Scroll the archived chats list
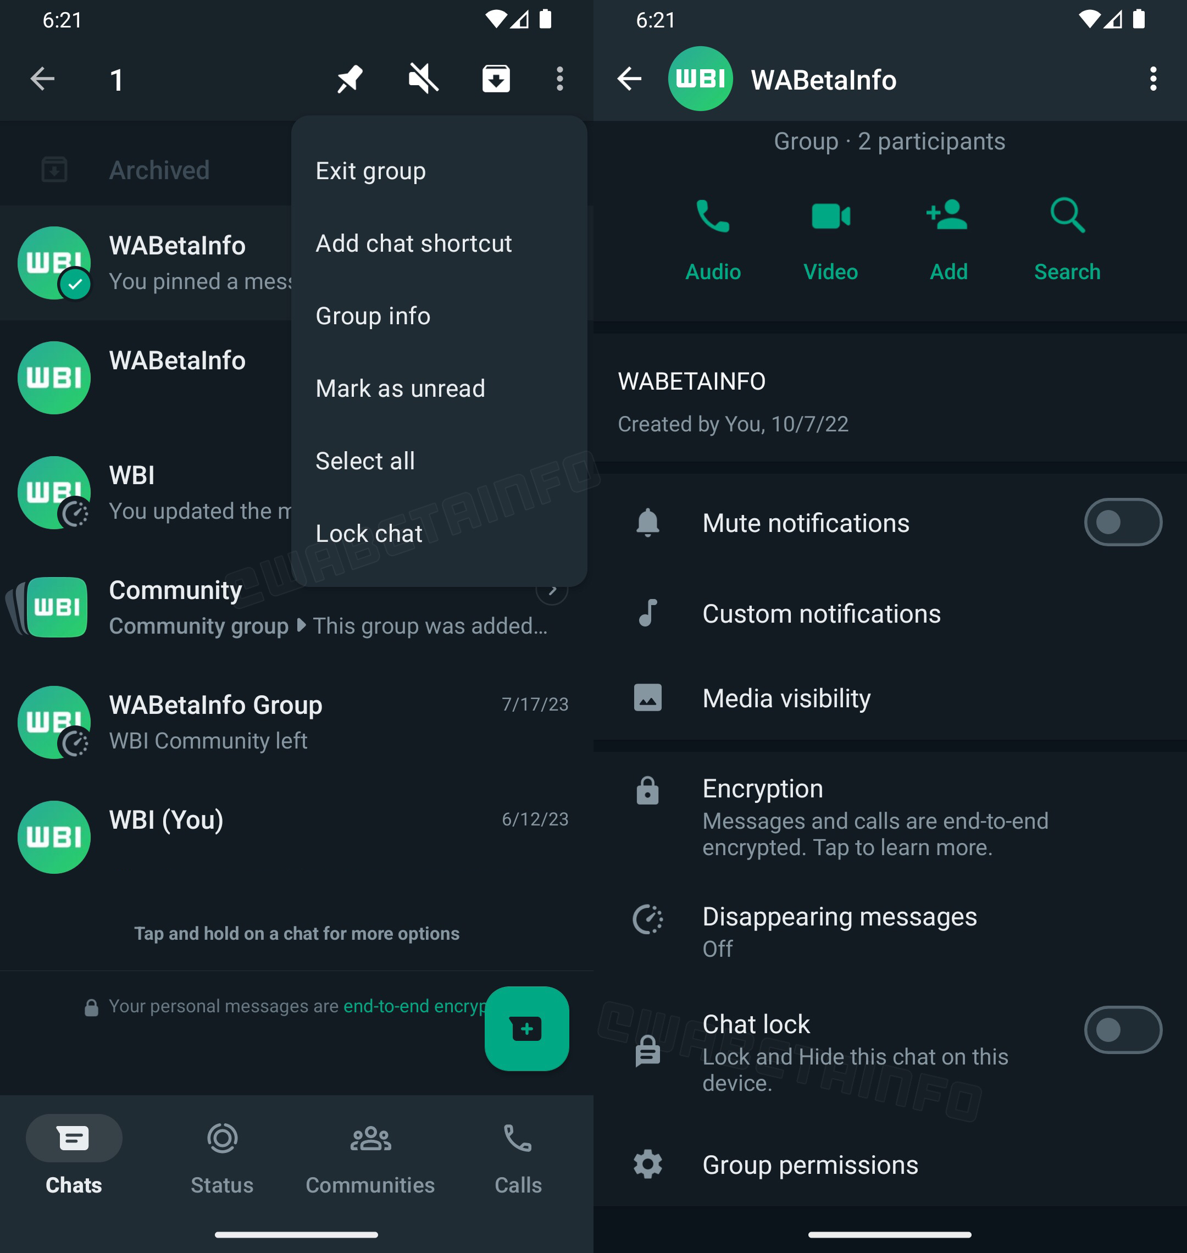Image resolution: width=1187 pixels, height=1253 pixels. click(158, 170)
